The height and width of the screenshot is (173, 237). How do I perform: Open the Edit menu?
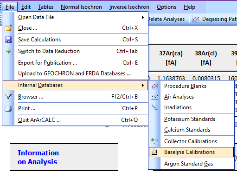coord(26,7)
